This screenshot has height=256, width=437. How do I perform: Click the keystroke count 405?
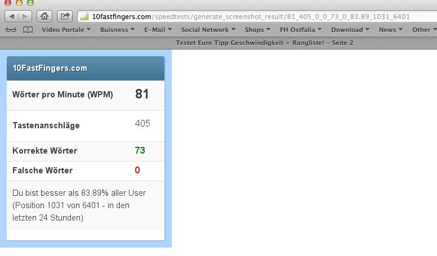[142, 123]
